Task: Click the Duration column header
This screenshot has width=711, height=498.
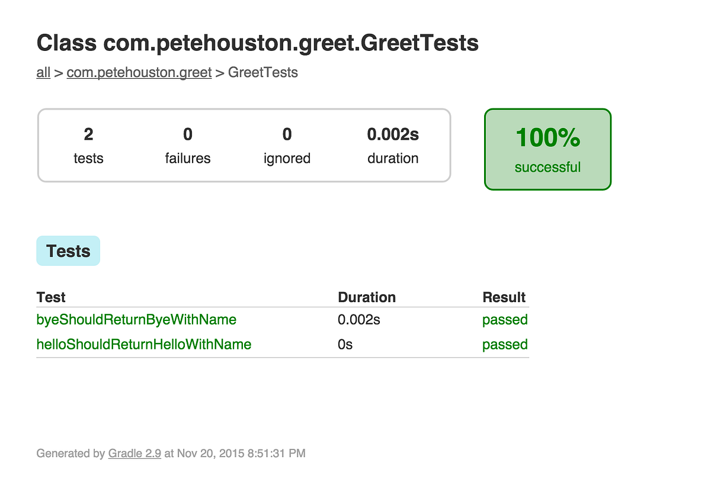Action: point(367,297)
